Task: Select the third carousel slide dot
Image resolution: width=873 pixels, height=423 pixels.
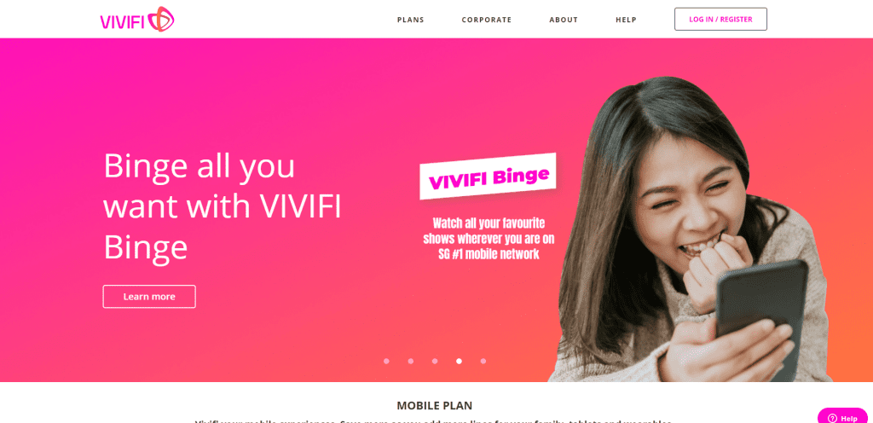Action: coord(435,362)
